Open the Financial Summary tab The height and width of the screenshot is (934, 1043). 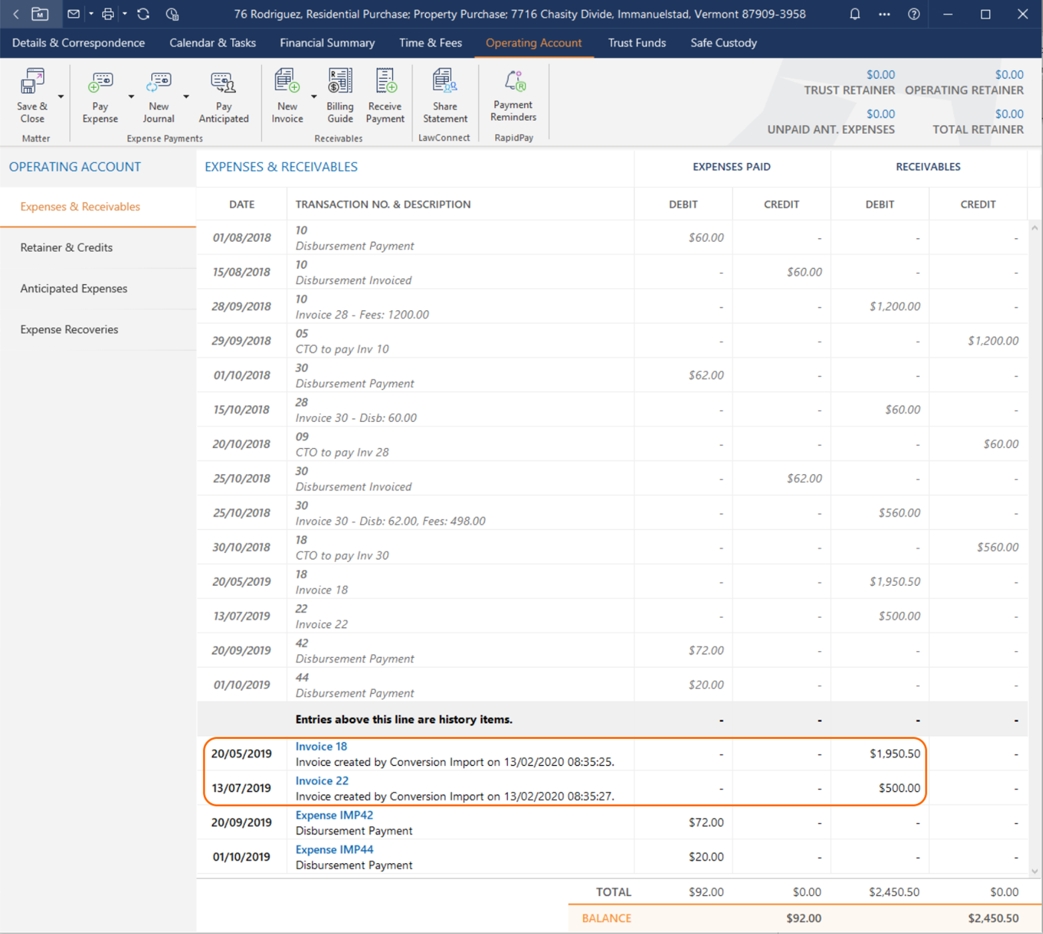[327, 43]
